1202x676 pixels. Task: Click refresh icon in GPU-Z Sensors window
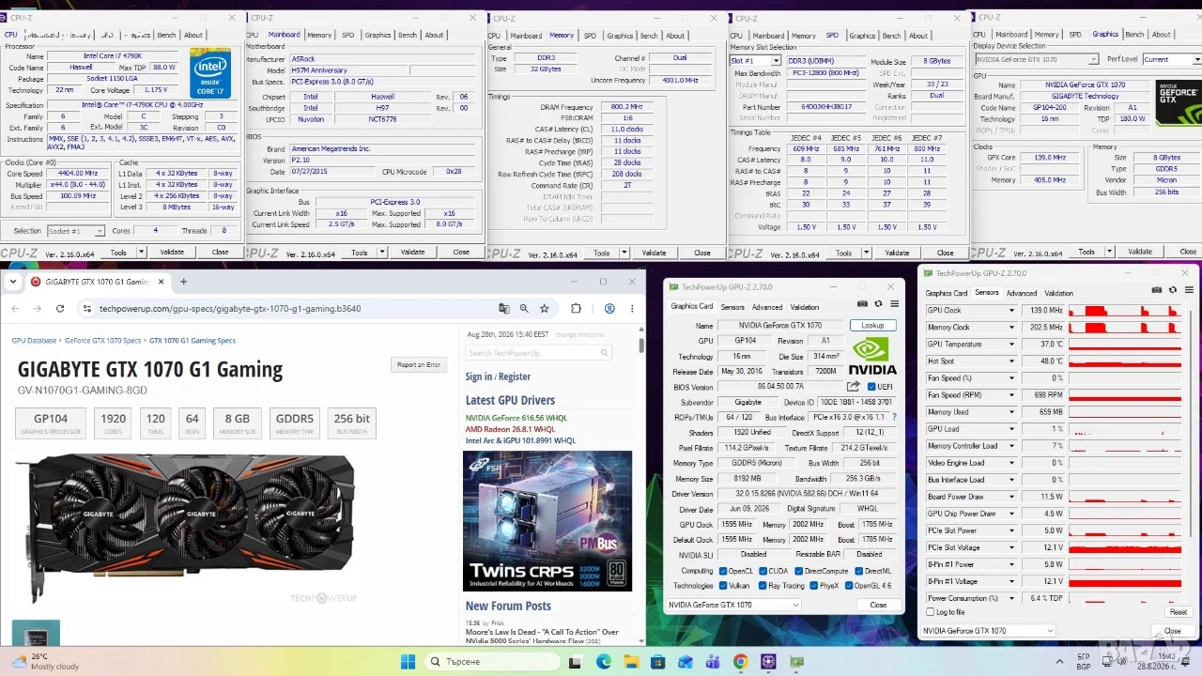coord(1173,290)
